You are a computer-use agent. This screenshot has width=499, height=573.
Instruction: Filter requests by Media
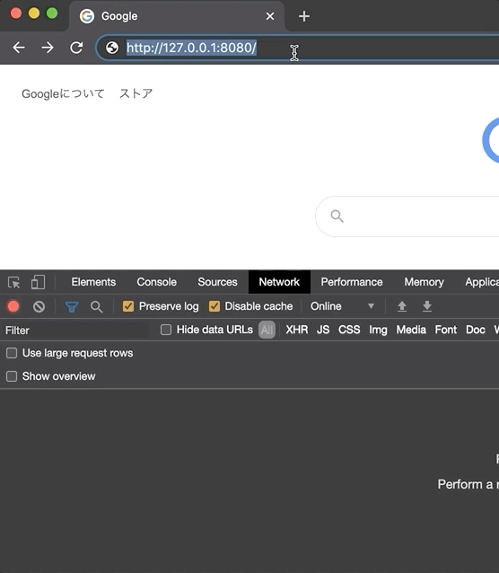coord(411,330)
